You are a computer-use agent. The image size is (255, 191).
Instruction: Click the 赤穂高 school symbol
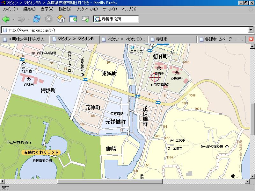pyautogui.click(x=29, y=79)
